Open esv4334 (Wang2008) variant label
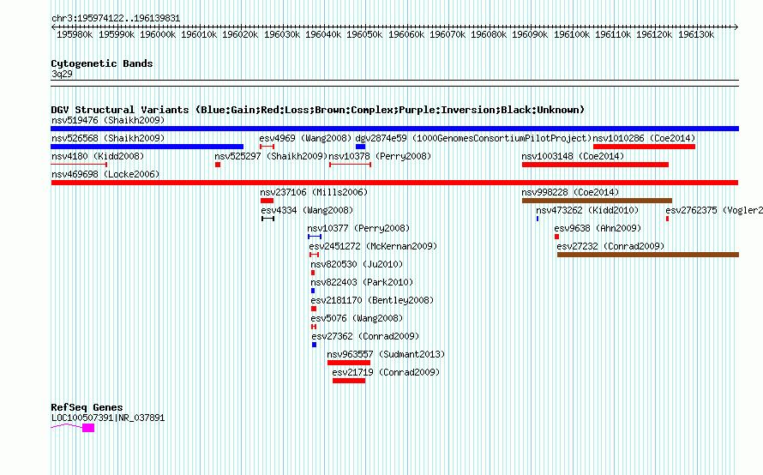Image resolution: width=763 pixels, height=475 pixels. (x=307, y=210)
